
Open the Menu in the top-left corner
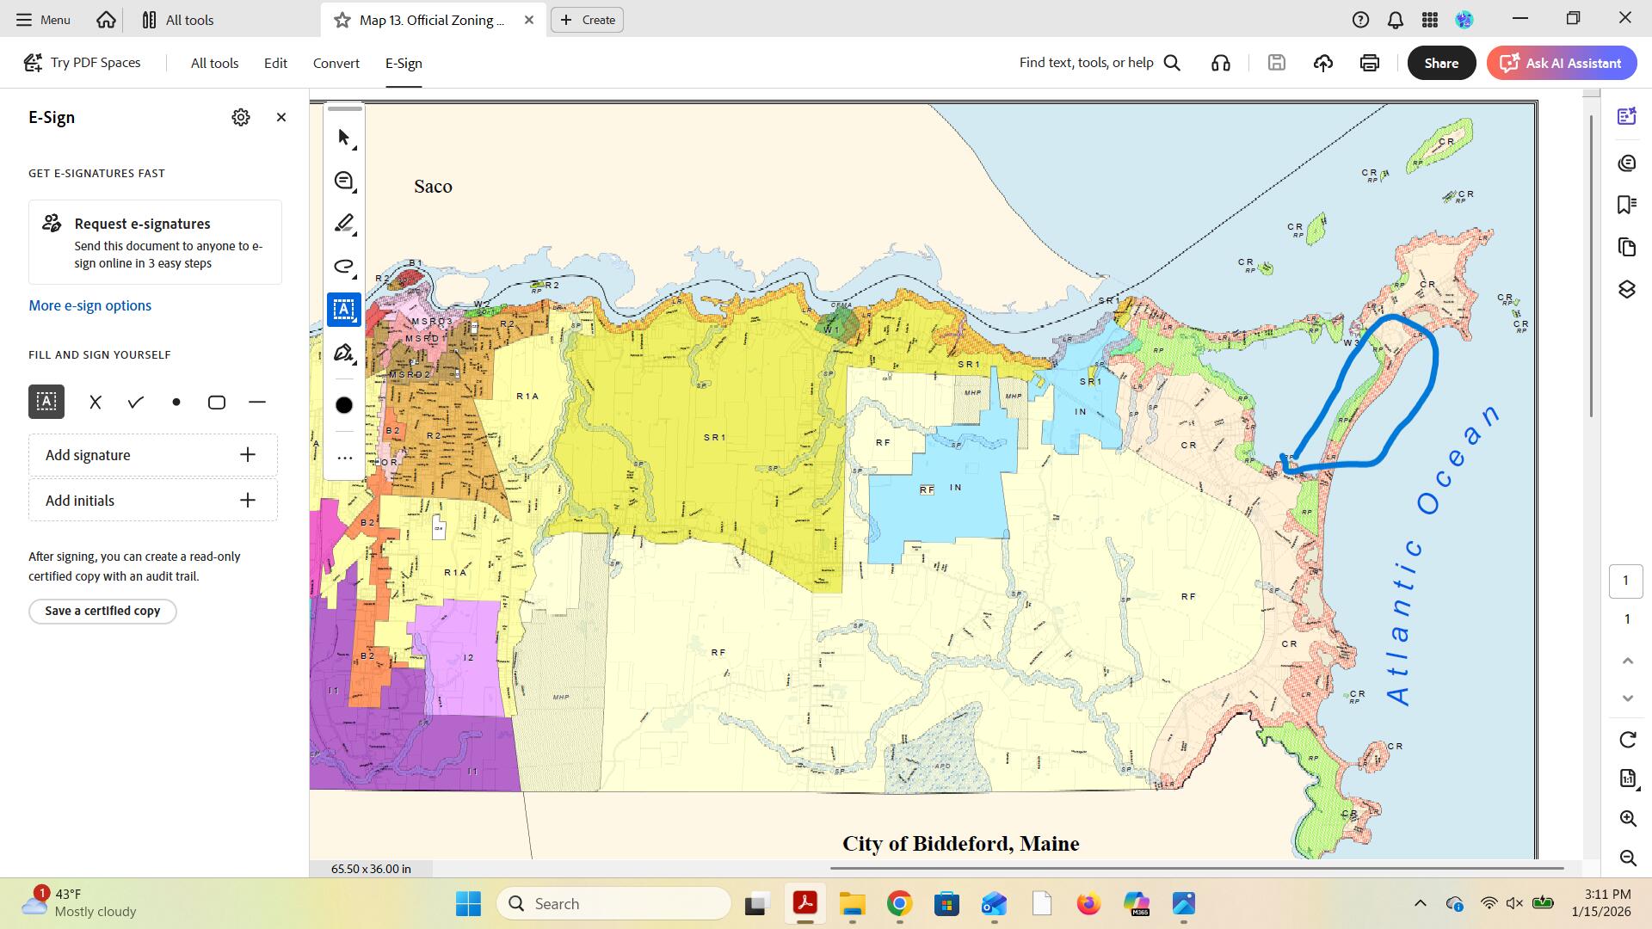pyautogui.click(x=41, y=19)
